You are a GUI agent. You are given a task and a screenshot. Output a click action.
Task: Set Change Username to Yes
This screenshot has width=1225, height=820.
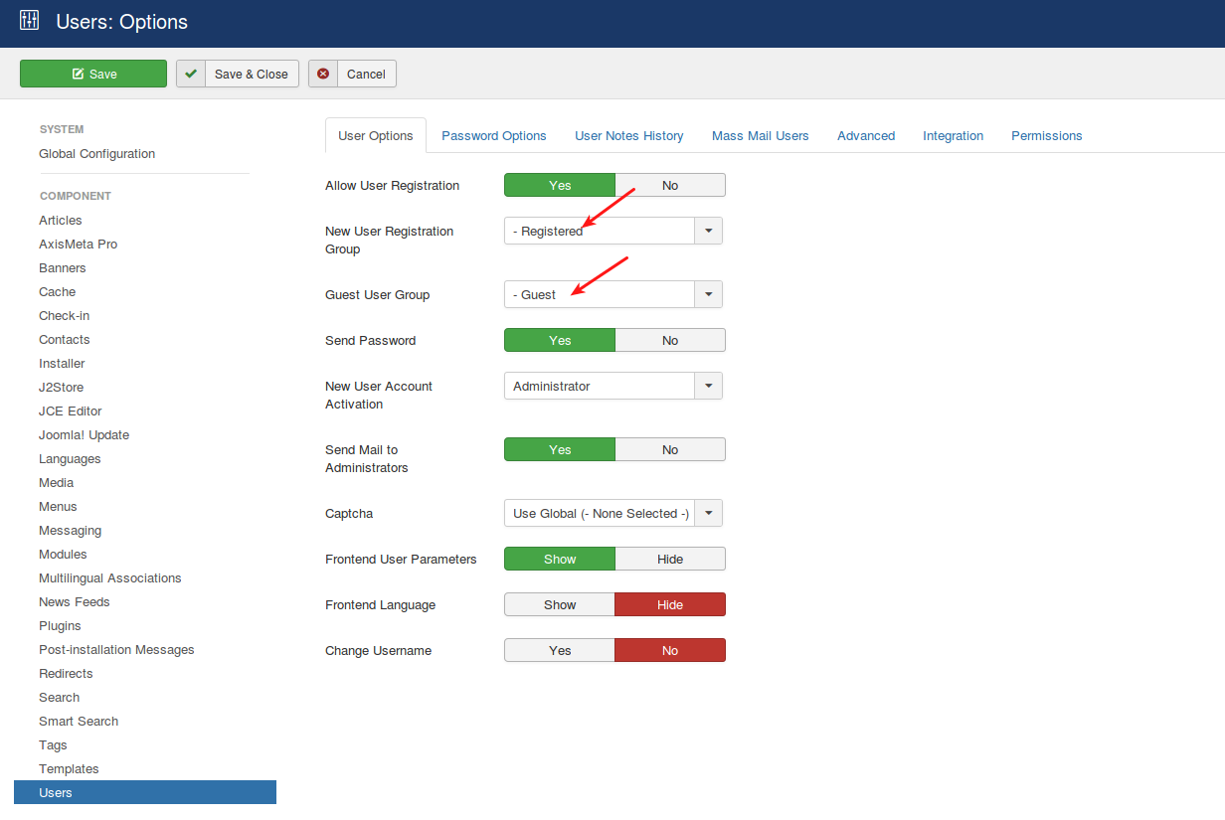pyautogui.click(x=560, y=650)
